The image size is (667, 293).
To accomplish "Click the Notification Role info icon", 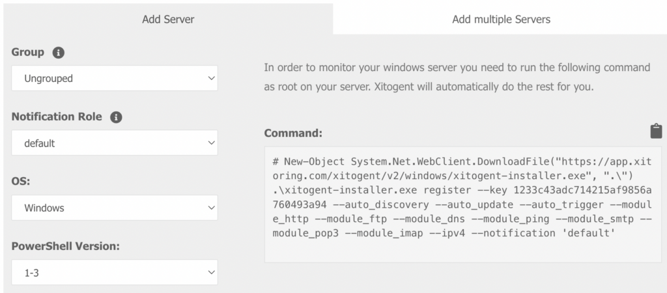I will coord(116,117).
